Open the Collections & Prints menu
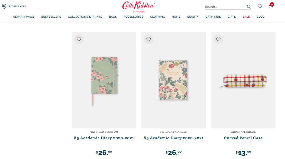Viewport: 285px width, 159px height. (x=85, y=17)
